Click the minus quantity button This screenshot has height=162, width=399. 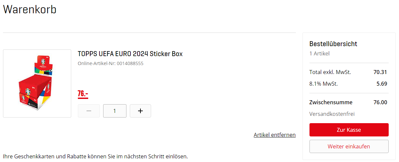point(89,111)
